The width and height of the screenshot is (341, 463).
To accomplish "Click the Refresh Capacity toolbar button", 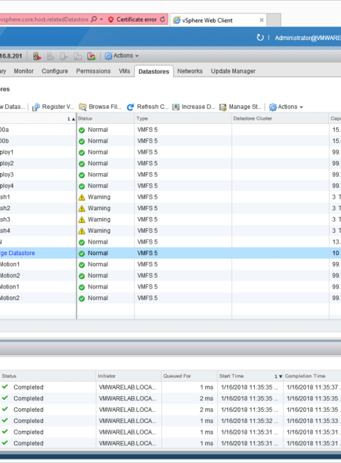I will coord(148,107).
